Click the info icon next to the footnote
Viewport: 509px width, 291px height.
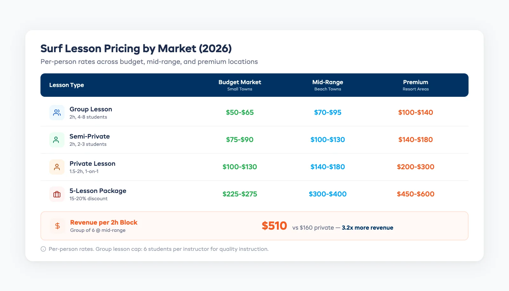point(43,249)
